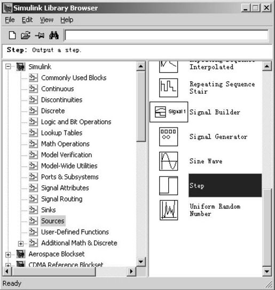Image resolution: width=275 pixels, height=290 pixels.
Task: Open the Edit menu
Action: tap(27, 20)
